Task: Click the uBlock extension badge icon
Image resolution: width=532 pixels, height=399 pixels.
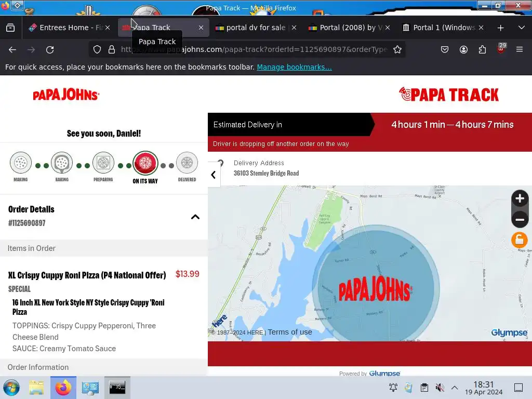Action: coord(501,48)
